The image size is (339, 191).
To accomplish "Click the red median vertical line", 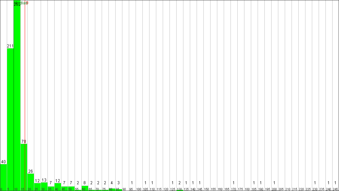I will pos(25,95).
